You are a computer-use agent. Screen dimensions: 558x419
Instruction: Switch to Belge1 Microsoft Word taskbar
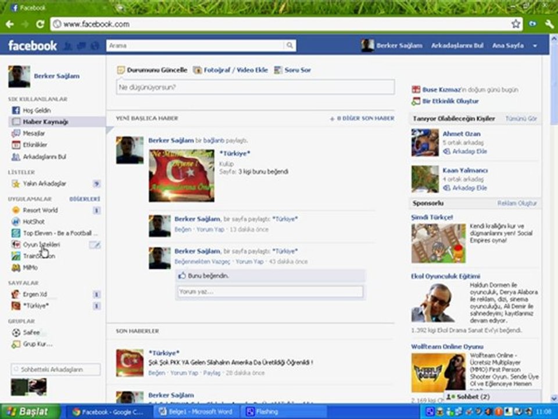(x=197, y=412)
